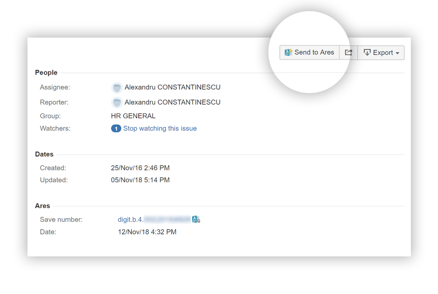This screenshot has height=294, width=438.
Task: Click the reporter's avatar icon
Action: pyautogui.click(x=117, y=102)
